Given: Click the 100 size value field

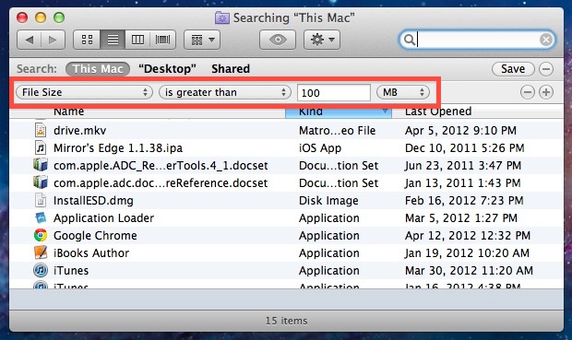Looking at the screenshot, I should [334, 92].
